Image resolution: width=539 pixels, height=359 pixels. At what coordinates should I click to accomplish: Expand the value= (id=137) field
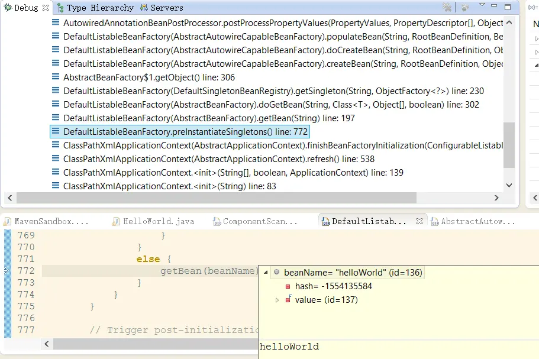pos(277,300)
